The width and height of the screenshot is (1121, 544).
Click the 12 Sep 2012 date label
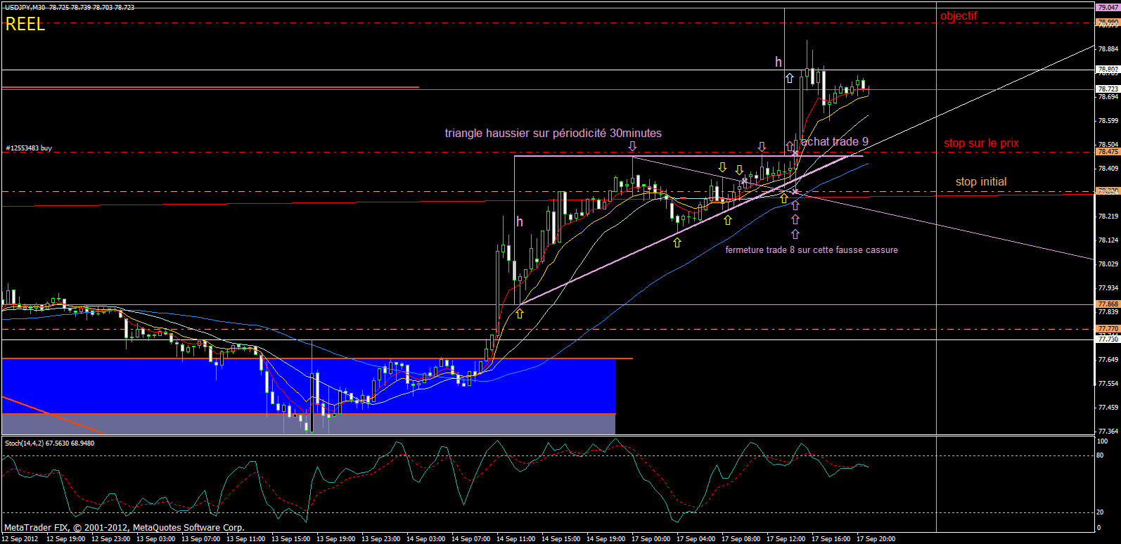pos(20,539)
